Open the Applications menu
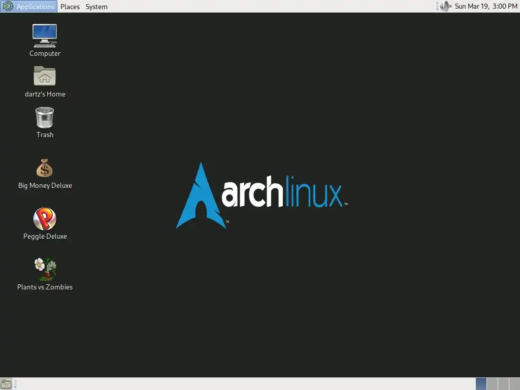The width and height of the screenshot is (520, 390). tap(28, 6)
